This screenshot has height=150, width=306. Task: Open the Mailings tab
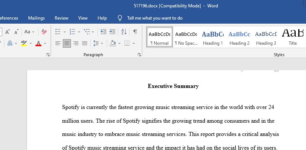pyautogui.click(x=36, y=18)
